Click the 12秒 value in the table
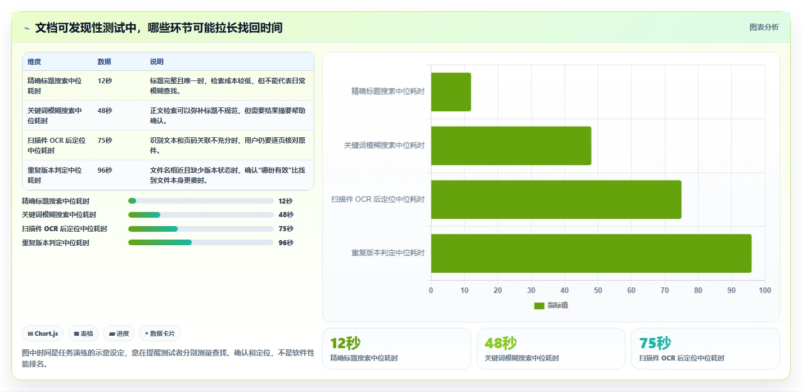802x392 pixels. [x=105, y=81]
